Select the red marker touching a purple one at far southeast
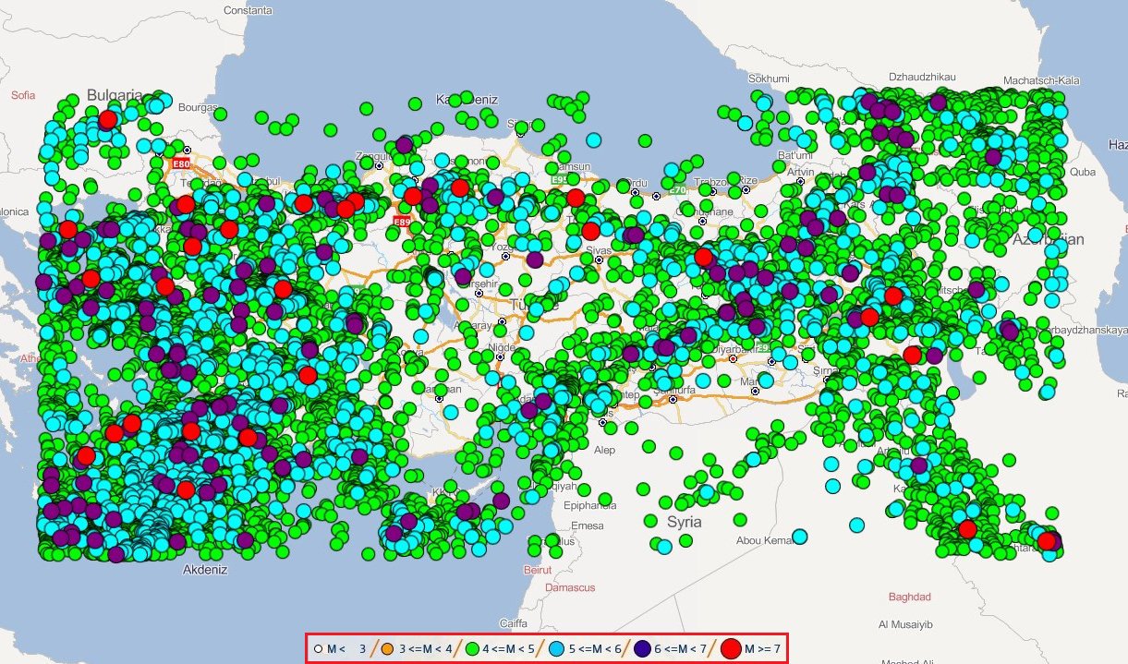1128x664 pixels. 1046,540
